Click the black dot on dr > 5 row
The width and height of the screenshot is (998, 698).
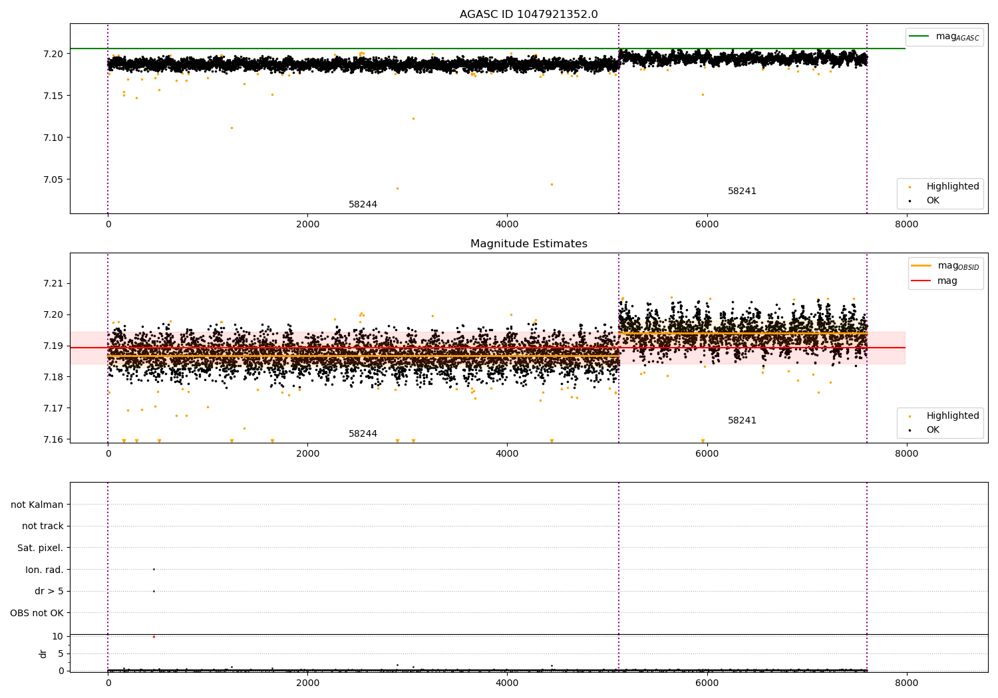[154, 591]
